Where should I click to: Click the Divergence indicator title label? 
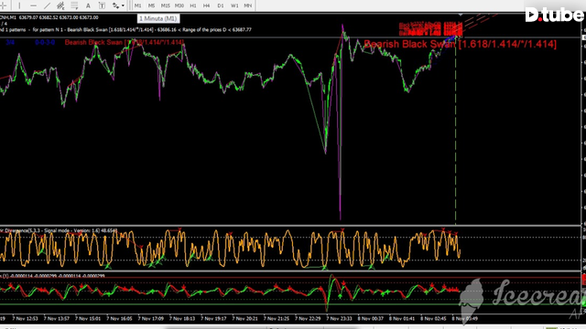click(59, 230)
